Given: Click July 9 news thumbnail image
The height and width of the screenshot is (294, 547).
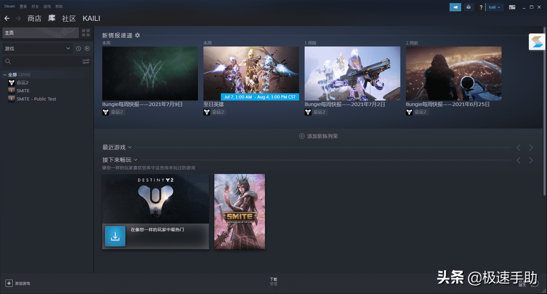Looking at the screenshot, I should (150, 73).
